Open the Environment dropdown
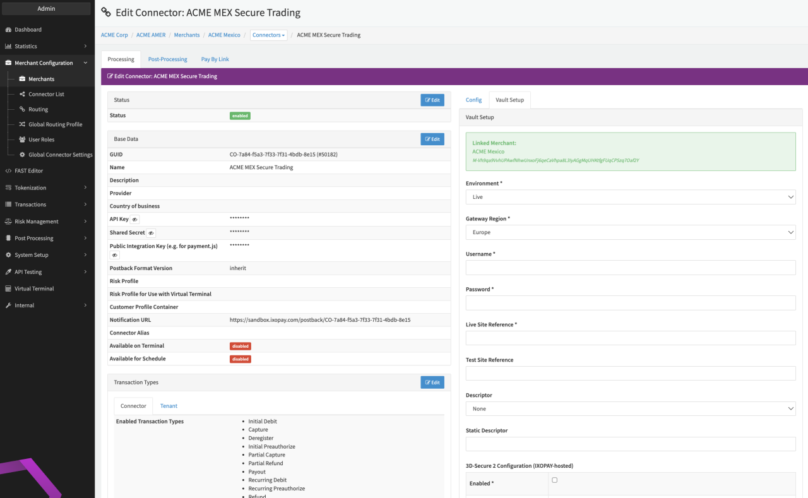The image size is (808, 498). pyautogui.click(x=630, y=197)
